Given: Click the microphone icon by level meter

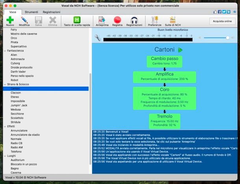Looking at the screenshot, I should [98, 38].
